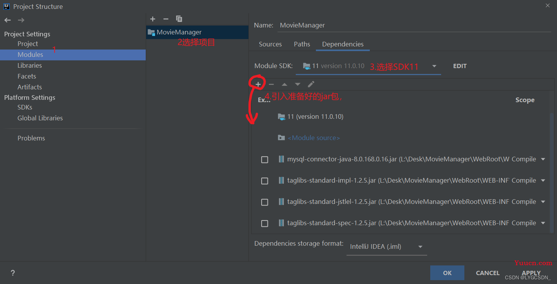This screenshot has height=284, width=557.
Task: Remove the selected module with the minus icon
Action: click(166, 19)
